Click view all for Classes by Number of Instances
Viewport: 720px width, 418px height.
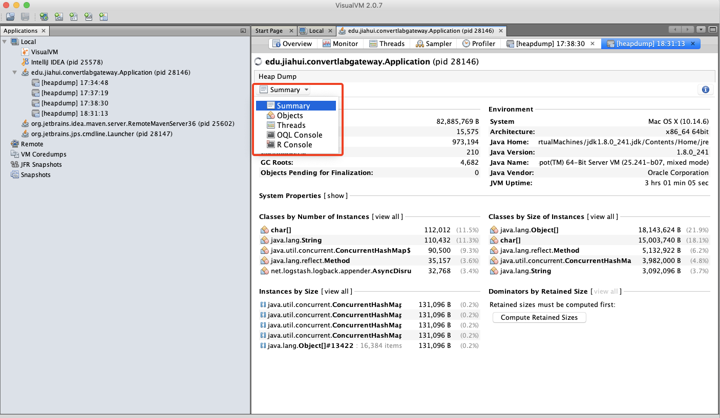click(x=388, y=217)
